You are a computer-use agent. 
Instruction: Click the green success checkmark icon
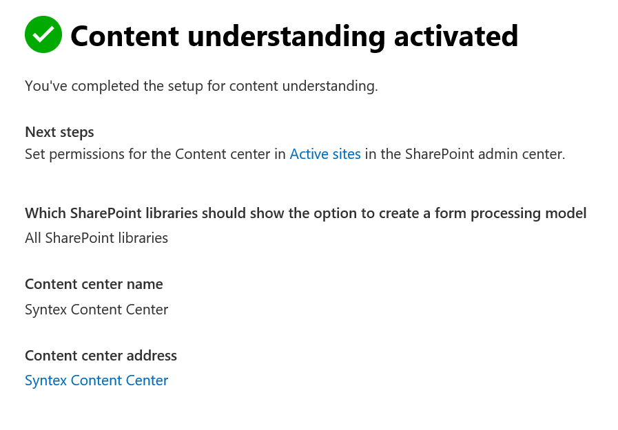point(43,34)
